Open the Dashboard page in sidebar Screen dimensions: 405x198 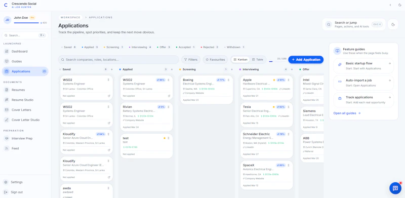pyautogui.click(x=25, y=52)
